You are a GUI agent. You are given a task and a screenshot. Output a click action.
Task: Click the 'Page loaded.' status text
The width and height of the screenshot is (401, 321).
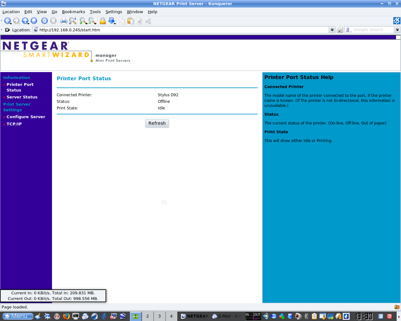pos(15,307)
